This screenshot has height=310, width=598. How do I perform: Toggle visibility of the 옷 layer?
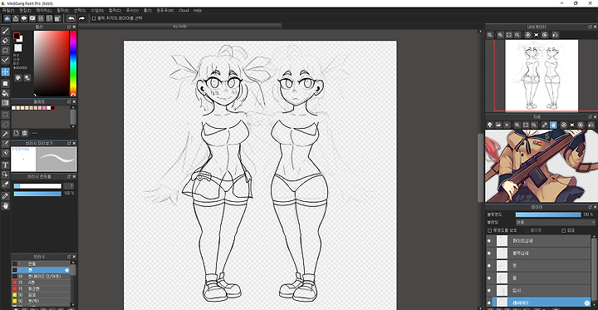coord(489,265)
